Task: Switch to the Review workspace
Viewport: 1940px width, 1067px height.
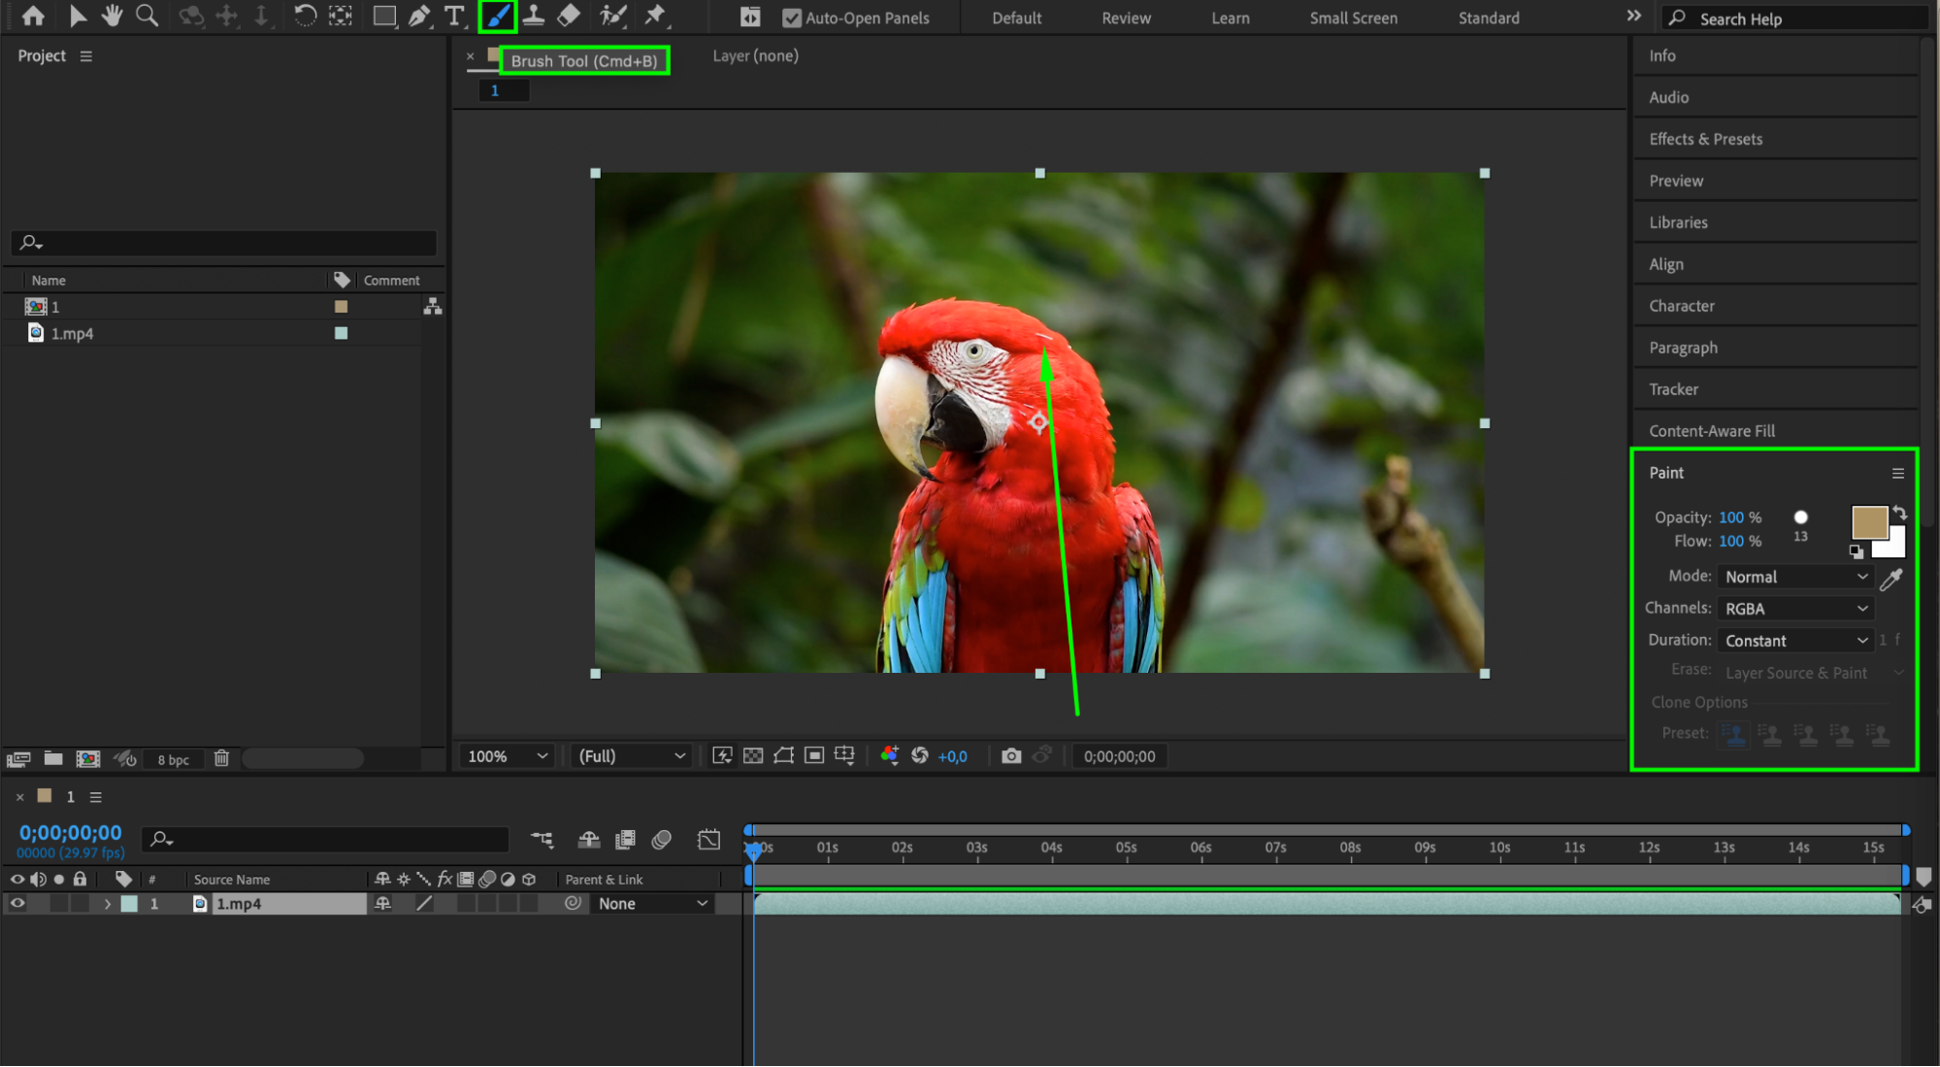Action: [1126, 17]
